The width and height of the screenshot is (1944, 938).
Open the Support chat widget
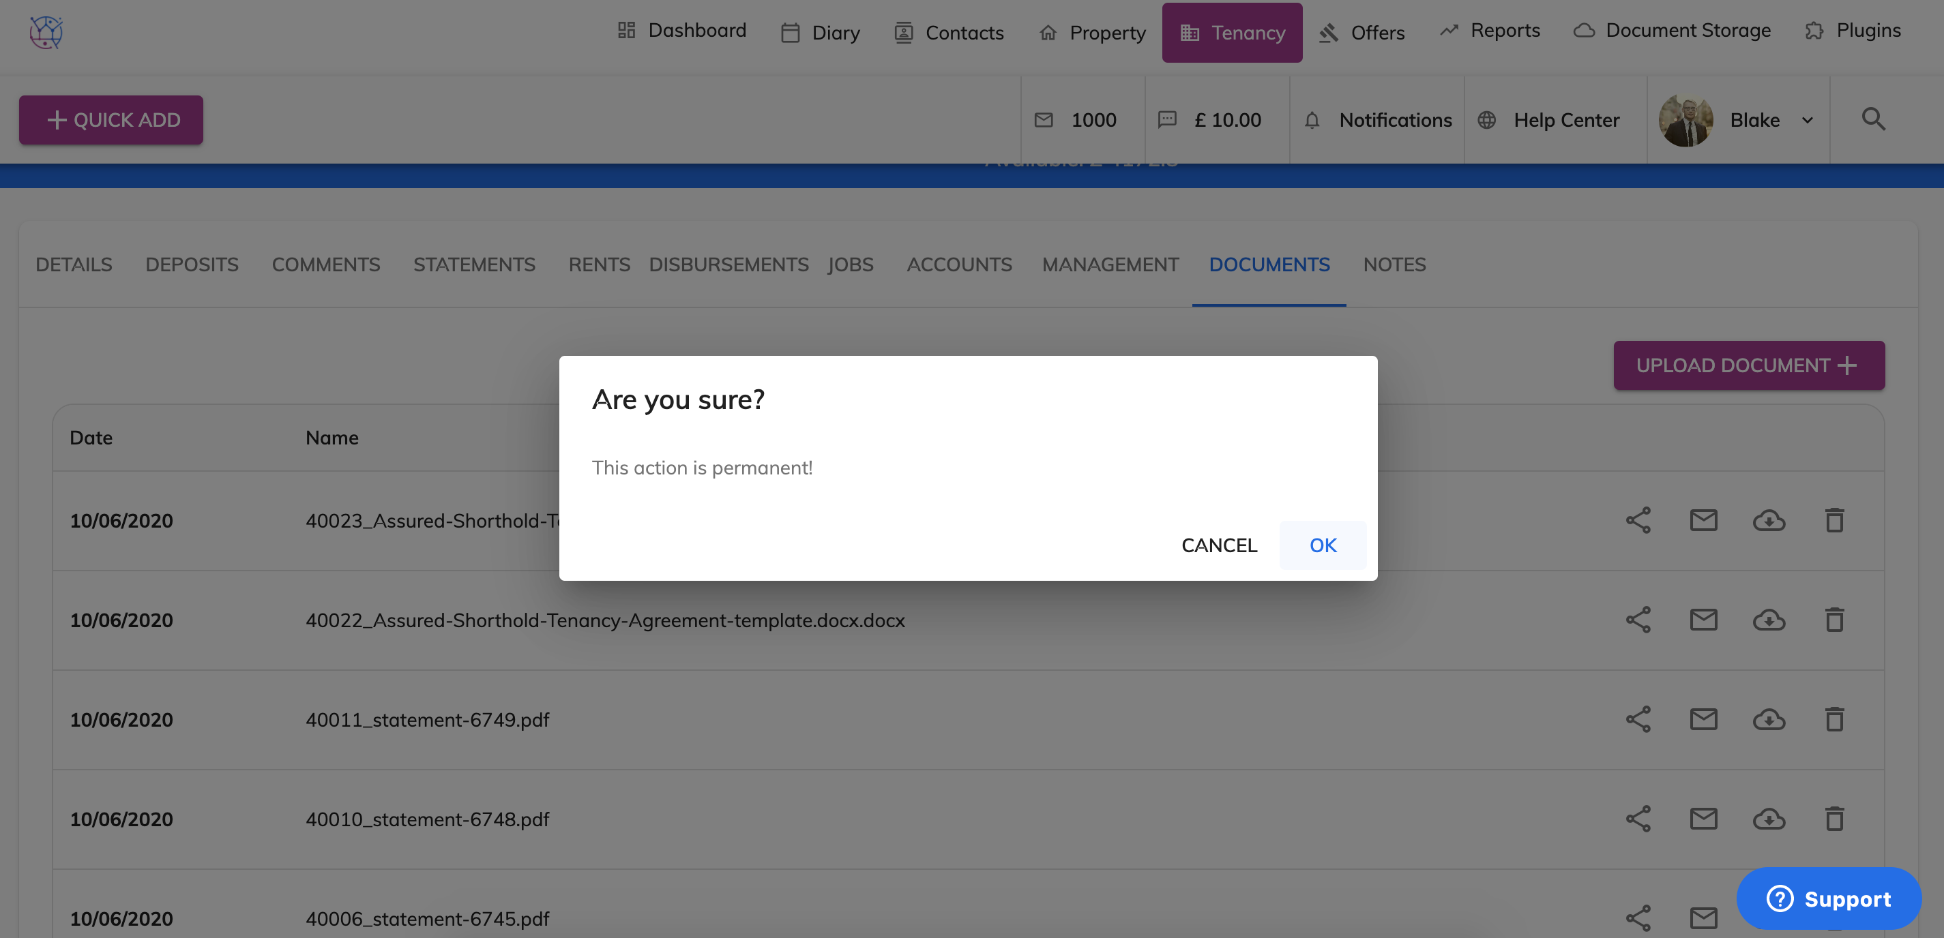pos(1829,898)
